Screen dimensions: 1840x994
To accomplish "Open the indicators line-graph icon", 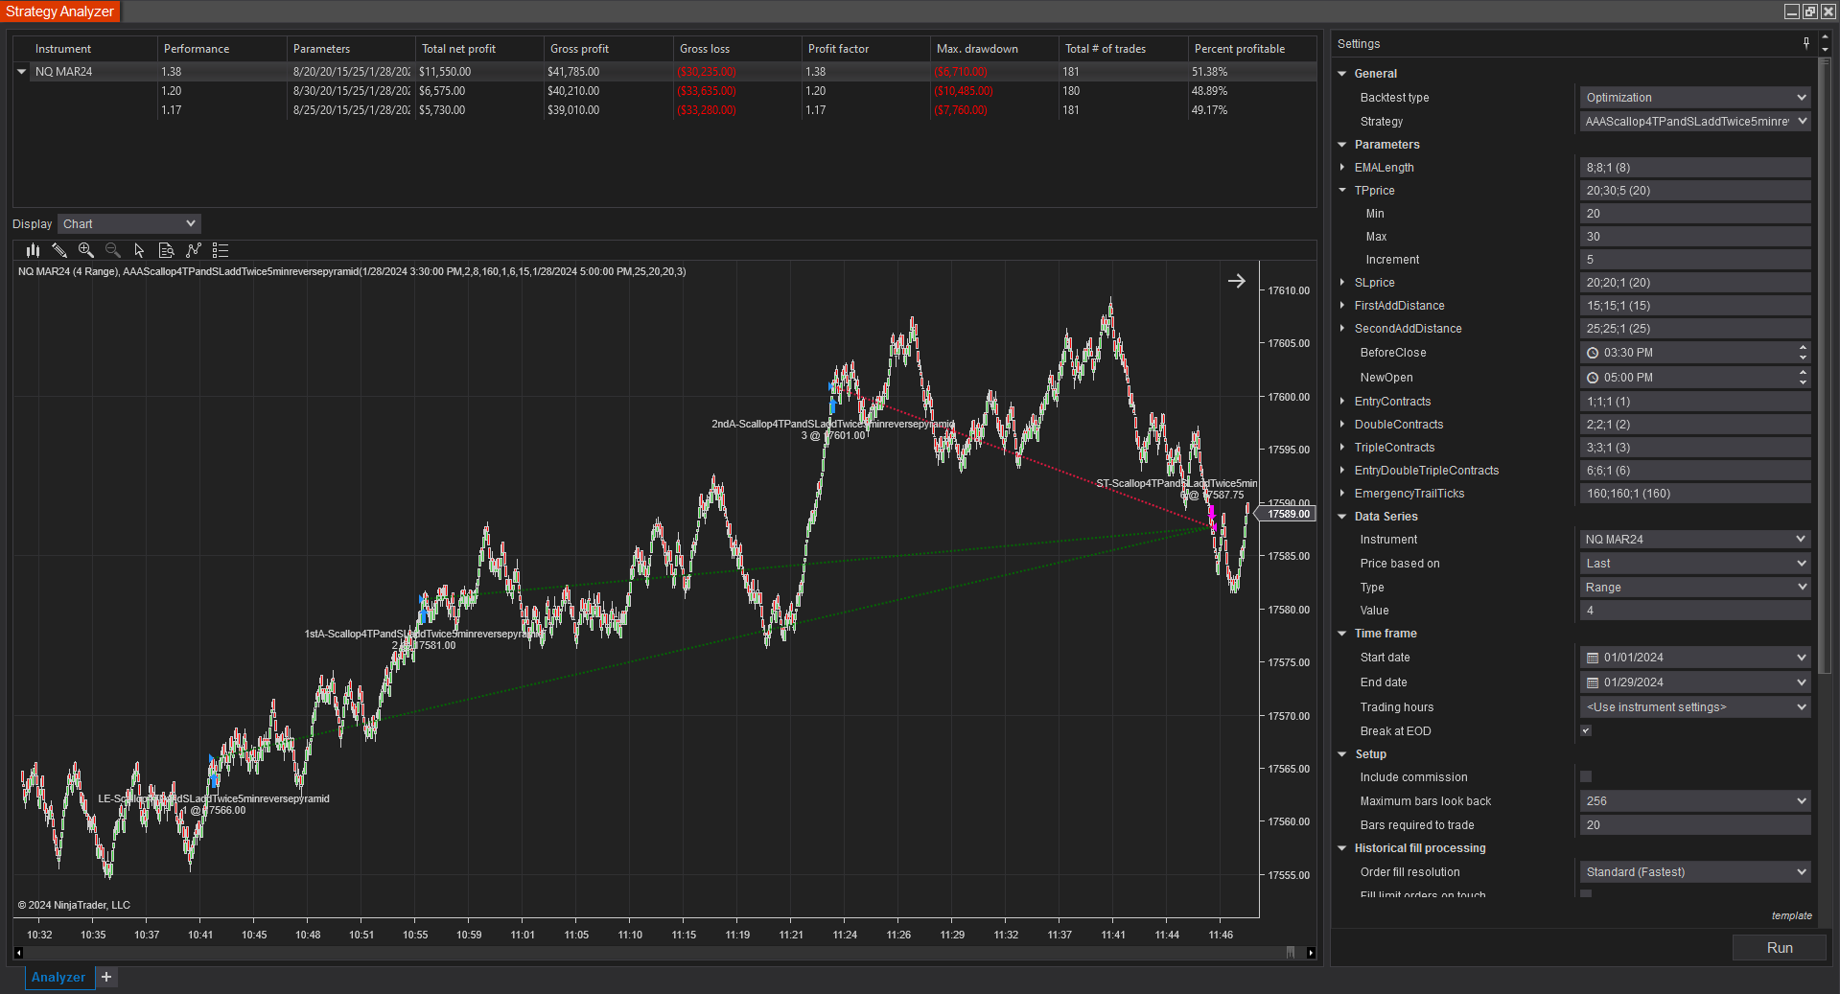I will point(194,250).
